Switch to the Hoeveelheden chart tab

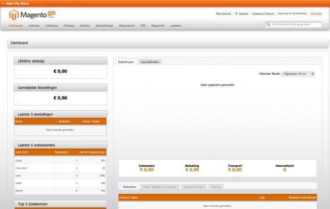[150, 62]
